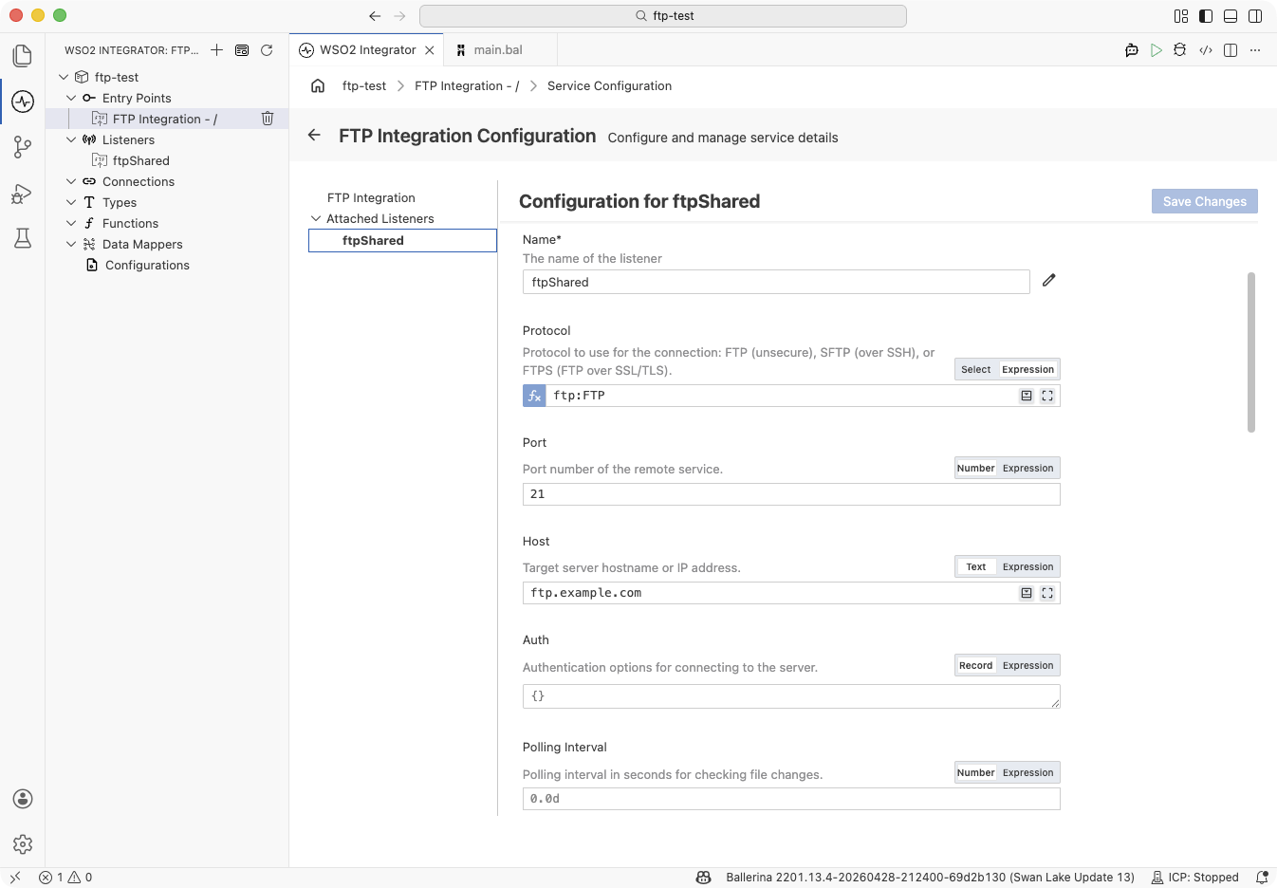Click the debug icon in editor toolbar

click(x=1180, y=50)
